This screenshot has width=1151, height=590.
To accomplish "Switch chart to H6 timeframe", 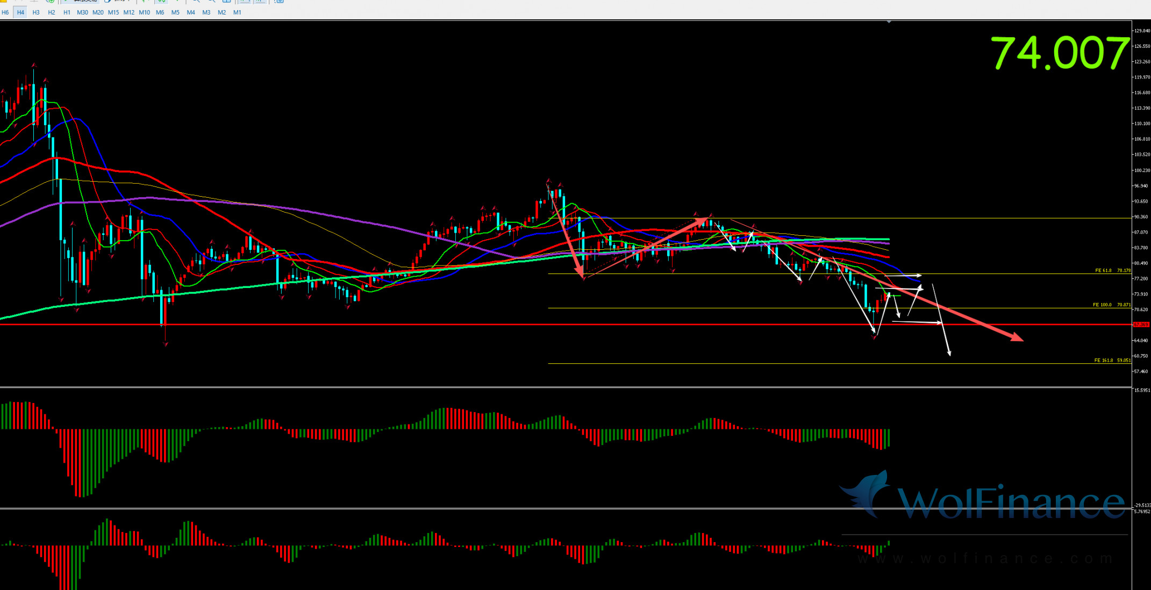I will point(5,12).
